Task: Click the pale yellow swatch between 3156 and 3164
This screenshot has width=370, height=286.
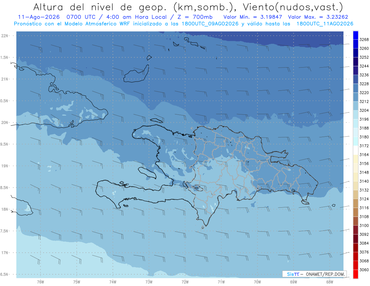Action: 356,159
